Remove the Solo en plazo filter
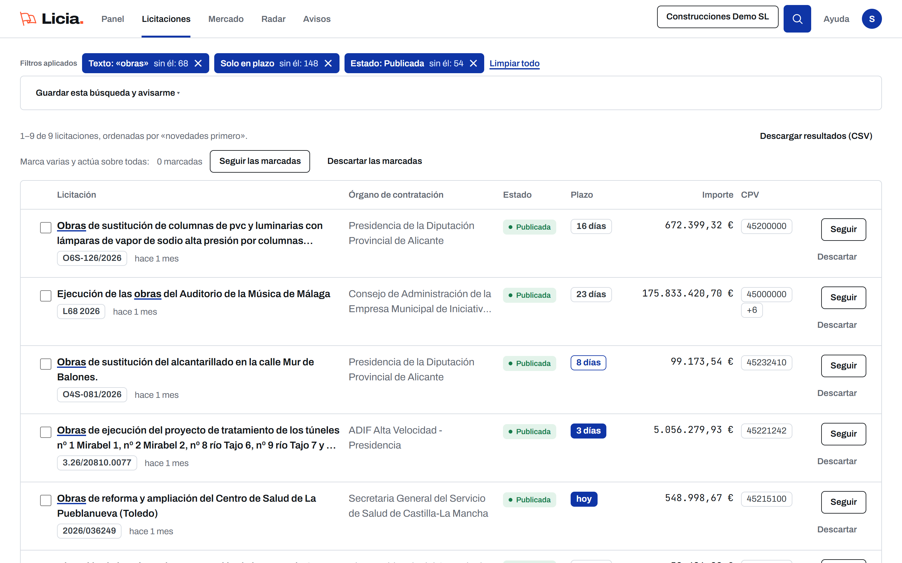 tap(328, 63)
